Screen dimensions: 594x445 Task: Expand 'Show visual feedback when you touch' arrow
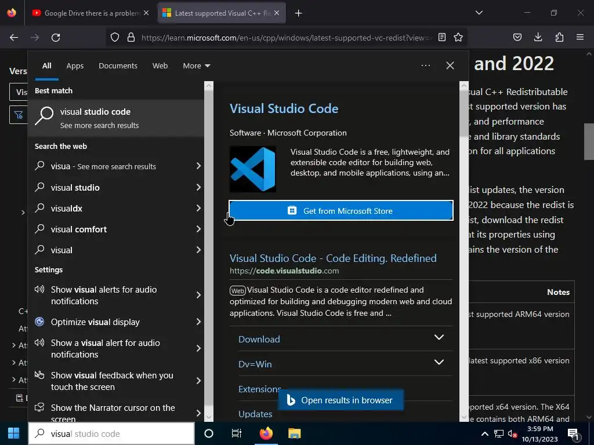[198, 381]
